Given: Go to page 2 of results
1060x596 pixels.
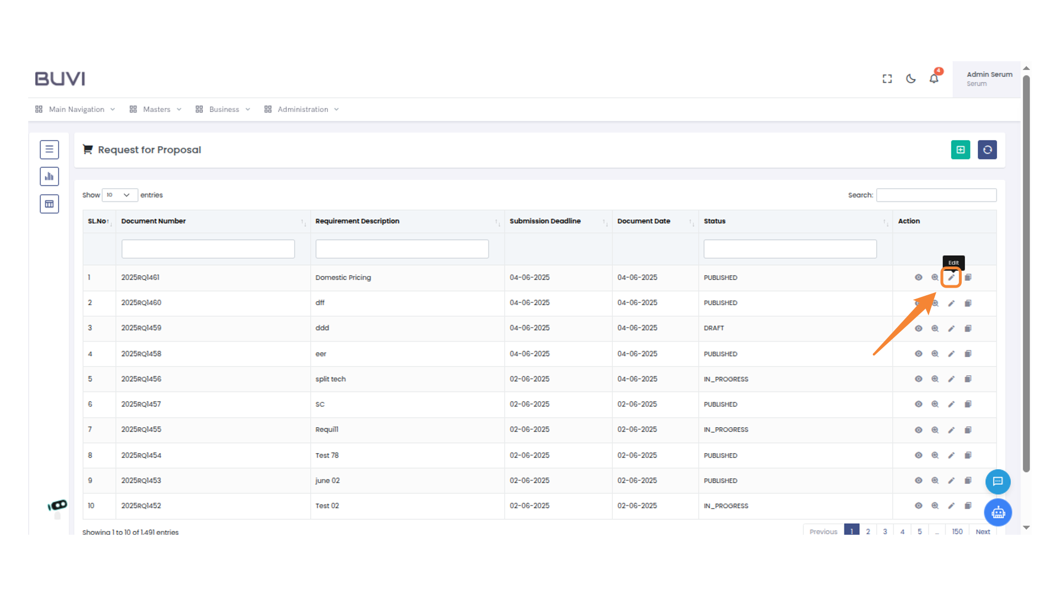Looking at the screenshot, I should pyautogui.click(x=868, y=531).
